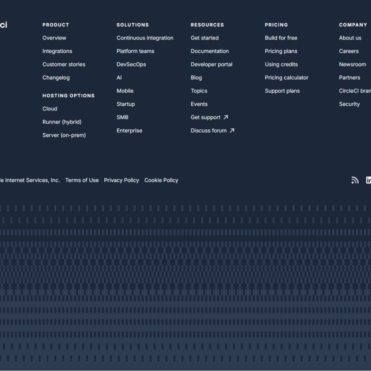Screen dimensions: 371x371
Task: Open the product Overview link
Action: point(54,38)
